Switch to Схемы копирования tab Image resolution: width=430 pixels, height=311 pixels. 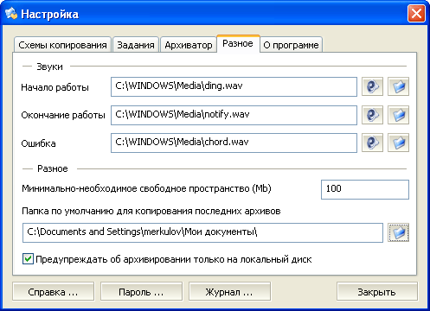(62, 45)
